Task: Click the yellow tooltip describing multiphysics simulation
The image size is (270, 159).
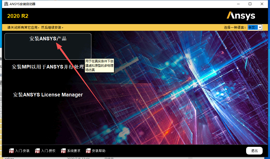Action: click(99, 65)
